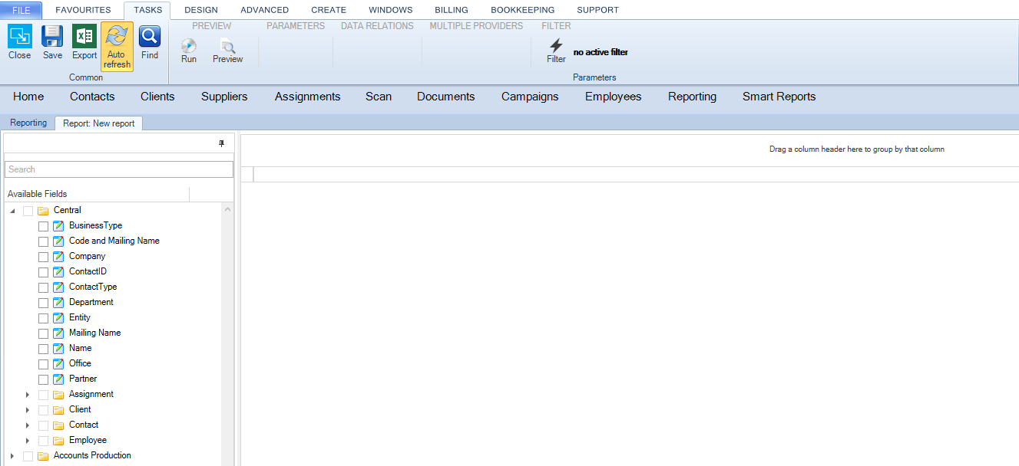
Task: Export the report to Excel
Action: (x=84, y=37)
